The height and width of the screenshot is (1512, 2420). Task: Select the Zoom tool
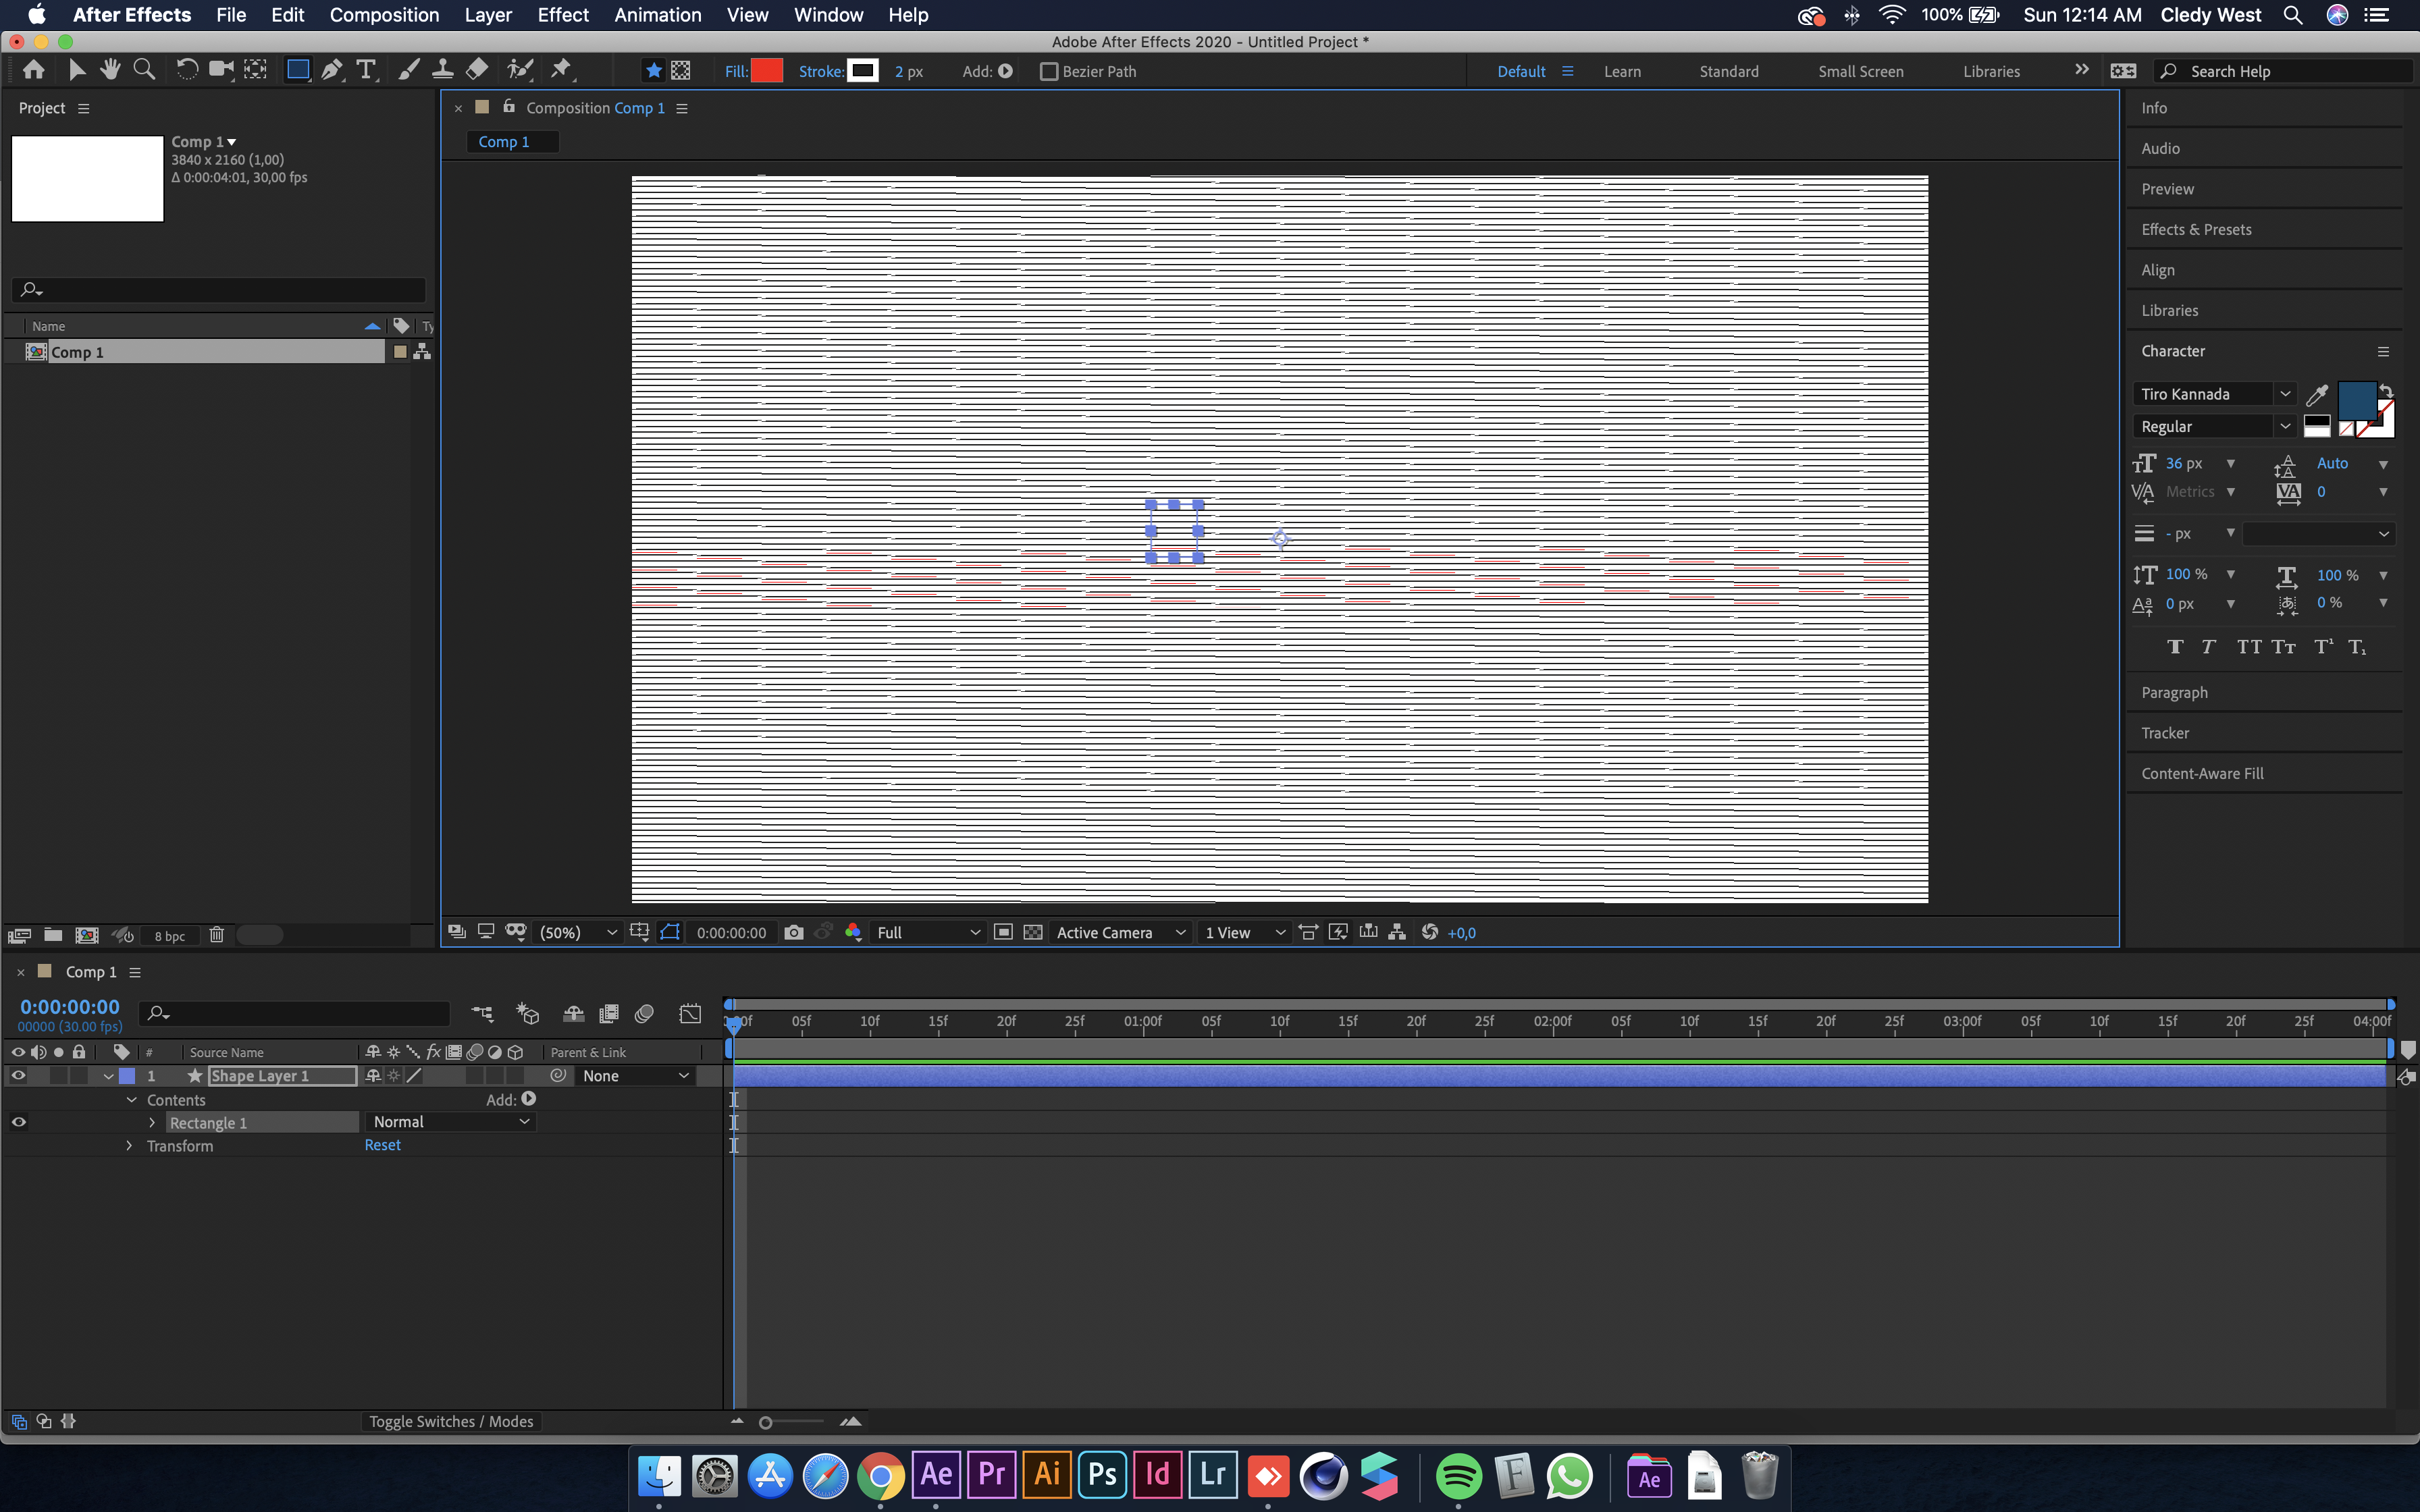(x=144, y=69)
